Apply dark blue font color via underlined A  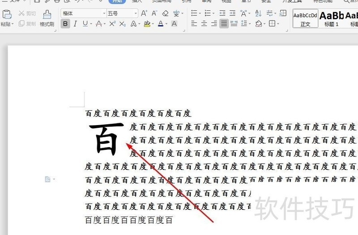pos(161,24)
